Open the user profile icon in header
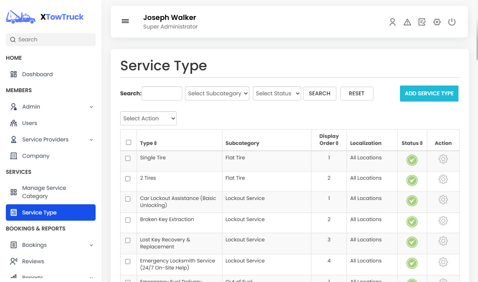 click(392, 22)
